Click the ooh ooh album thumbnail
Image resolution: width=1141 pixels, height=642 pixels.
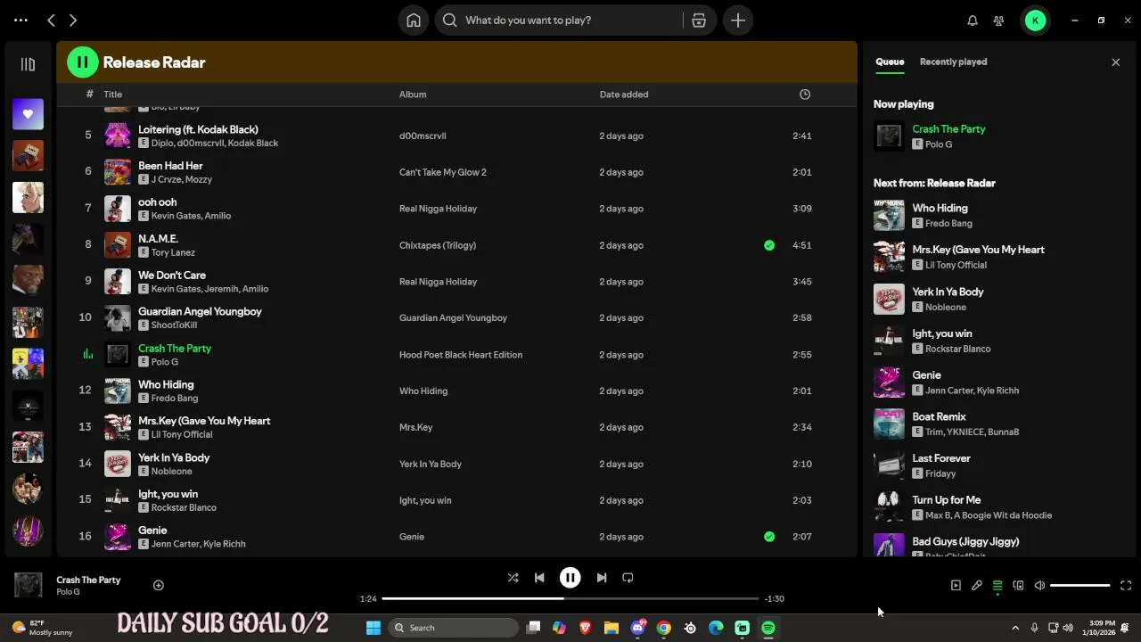[x=118, y=209]
